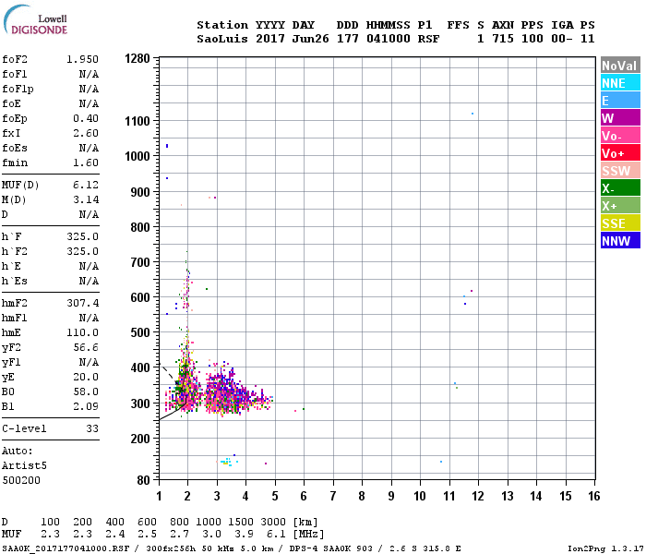The width and height of the screenshot is (646, 554).
Task: Click the MUF(D) value 6.12
Action: pos(86,185)
